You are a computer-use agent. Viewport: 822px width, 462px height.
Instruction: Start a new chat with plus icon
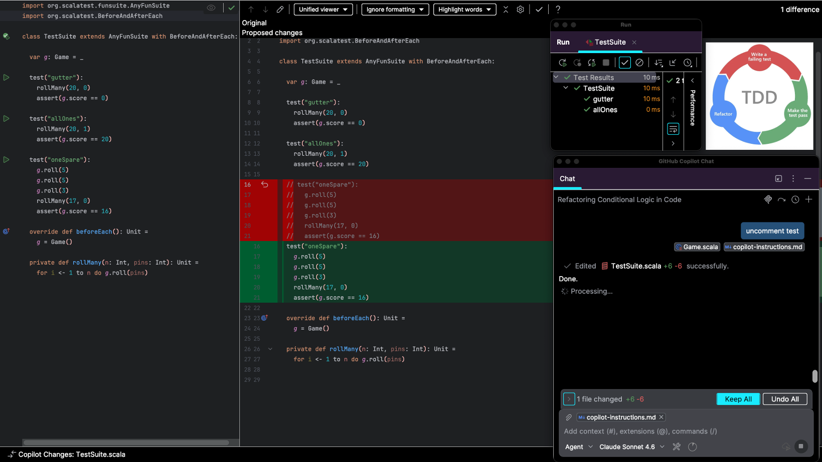[x=808, y=199]
